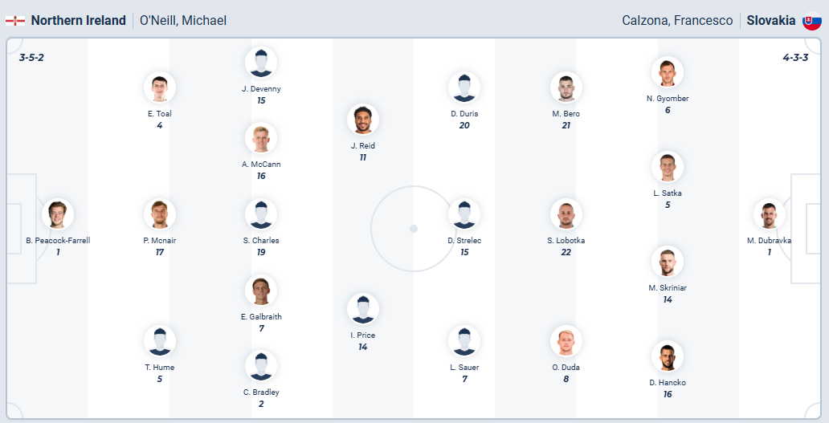Open the Northern Ireland team link
Viewport: 829px width, 423px height.
(x=78, y=20)
